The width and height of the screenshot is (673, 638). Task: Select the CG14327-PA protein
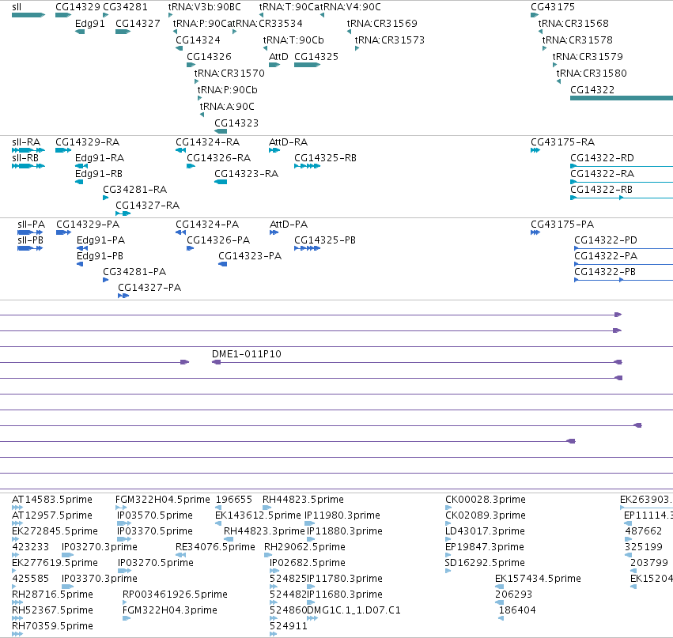pos(123,296)
